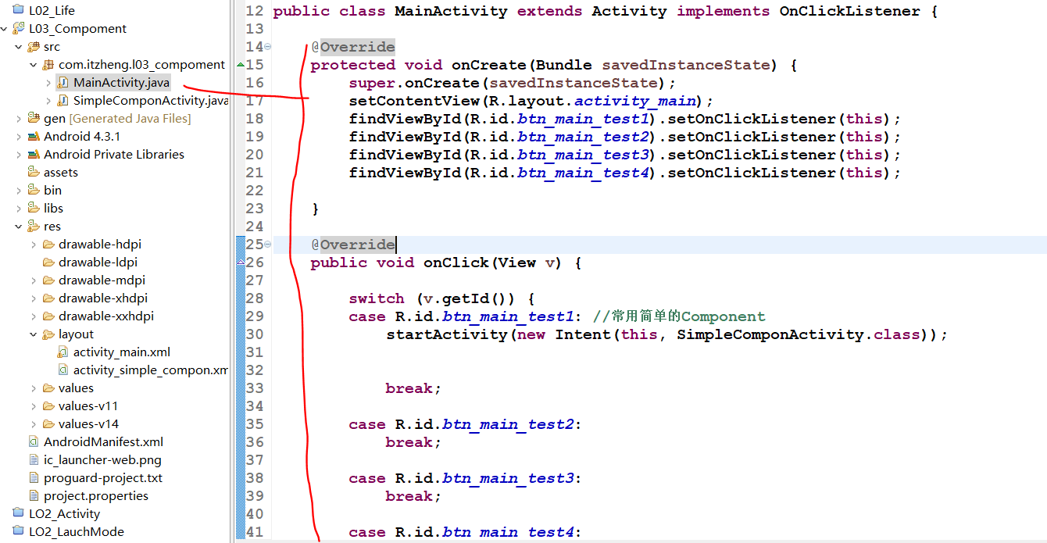Click btn_main_test3 on line 20
Viewport: 1047px width, 543px height.
click(583, 155)
